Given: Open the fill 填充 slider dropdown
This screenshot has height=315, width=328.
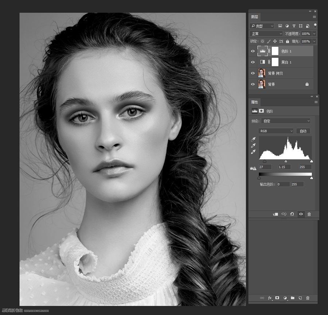Looking at the screenshot, I should (314, 41).
